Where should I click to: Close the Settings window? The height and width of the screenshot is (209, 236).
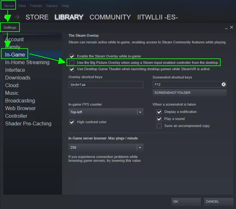point(232,27)
